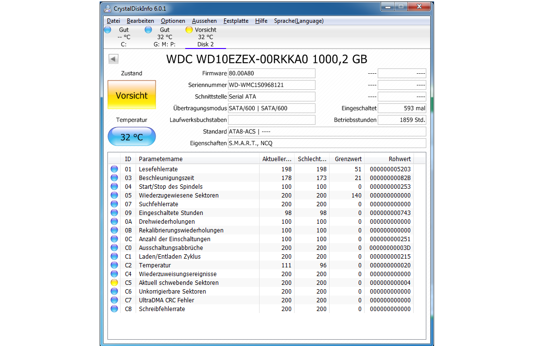The width and height of the screenshot is (560, 346).
Task: Click the status icon for Anzahl der Einschaltungen
Action: [x=114, y=239]
